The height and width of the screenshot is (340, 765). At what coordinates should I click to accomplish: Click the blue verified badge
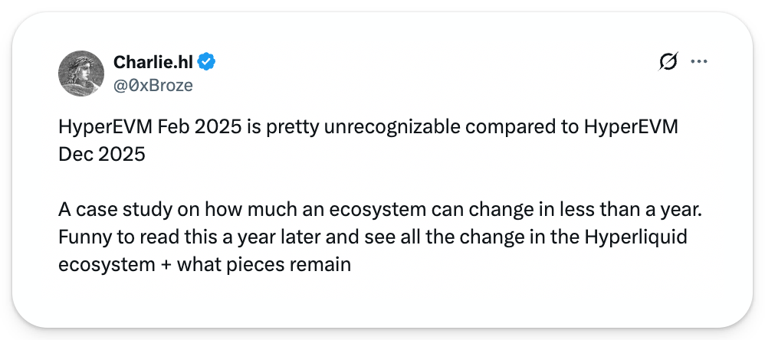click(207, 62)
